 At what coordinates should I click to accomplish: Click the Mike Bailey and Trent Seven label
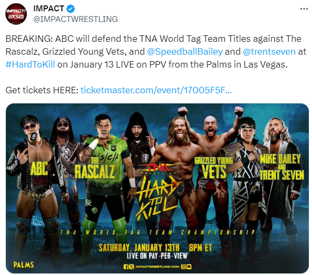tap(282, 167)
